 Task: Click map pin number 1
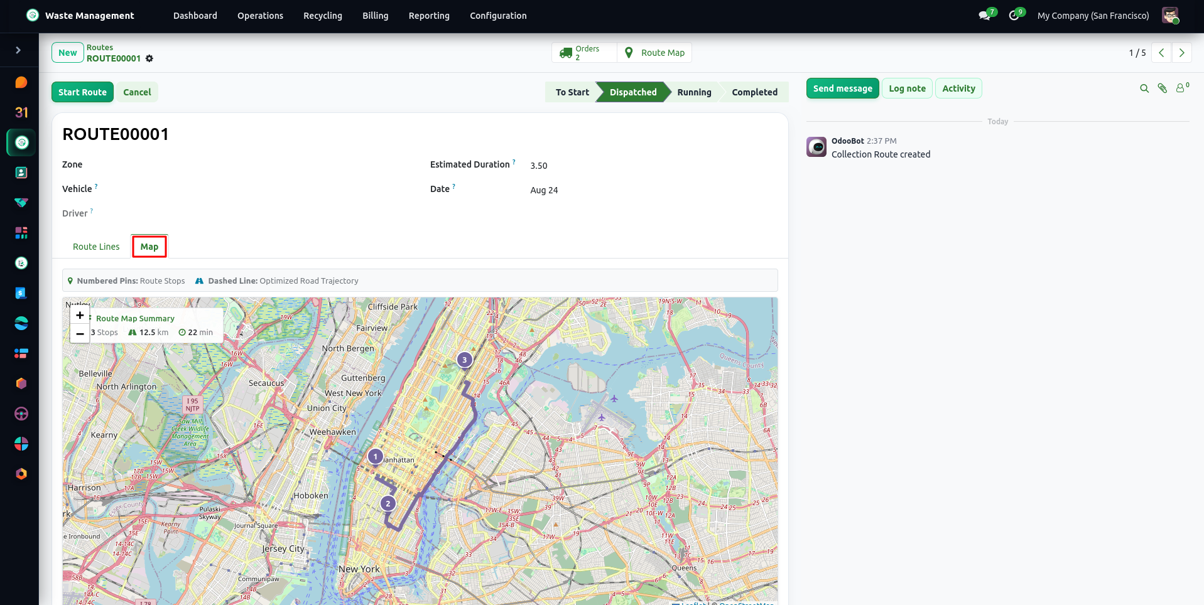376,456
